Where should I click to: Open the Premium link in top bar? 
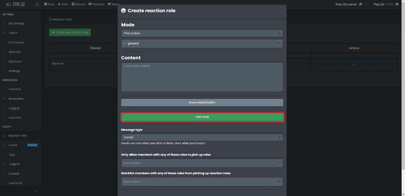[96, 4]
